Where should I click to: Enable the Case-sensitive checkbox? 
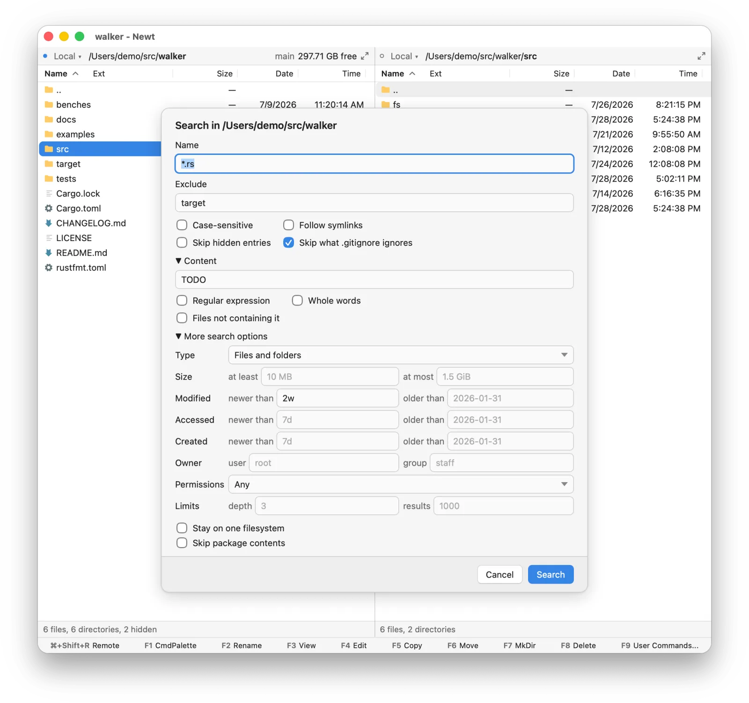pyautogui.click(x=182, y=225)
